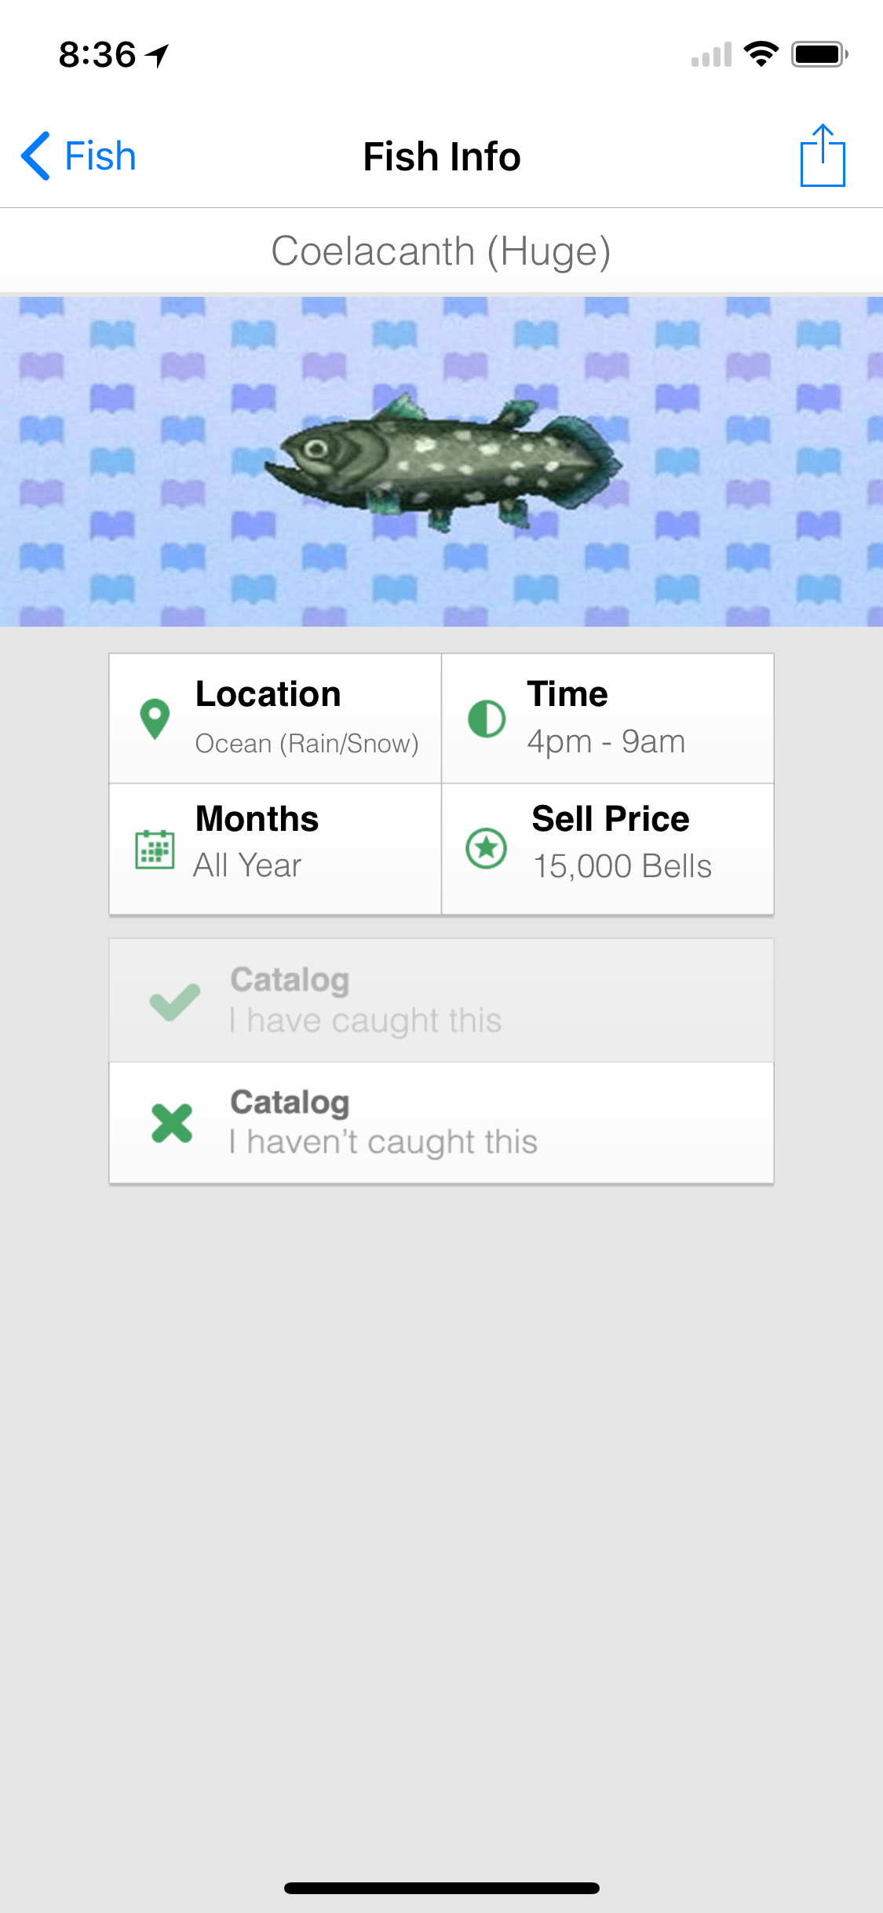
Task: Tap the share icon in the navigation bar
Action: (823, 155)
